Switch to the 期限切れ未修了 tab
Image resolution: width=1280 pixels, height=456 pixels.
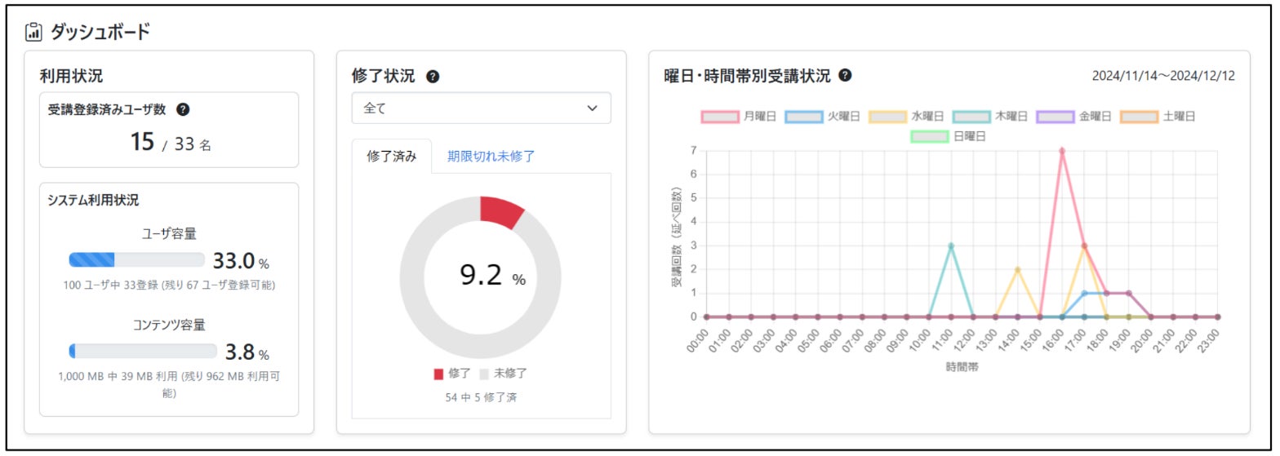(x=491, y=156)
